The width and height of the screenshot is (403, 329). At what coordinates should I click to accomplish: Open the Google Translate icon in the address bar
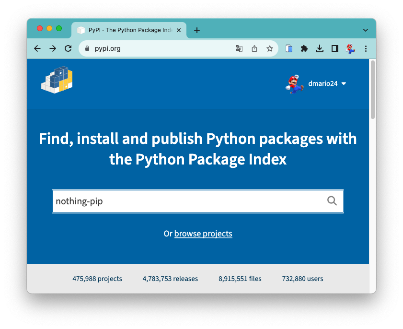click(239, 48)
